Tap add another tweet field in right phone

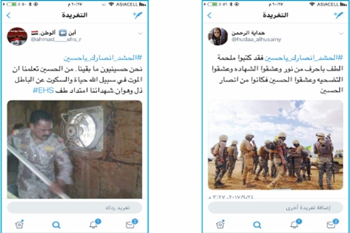[275, 207]
